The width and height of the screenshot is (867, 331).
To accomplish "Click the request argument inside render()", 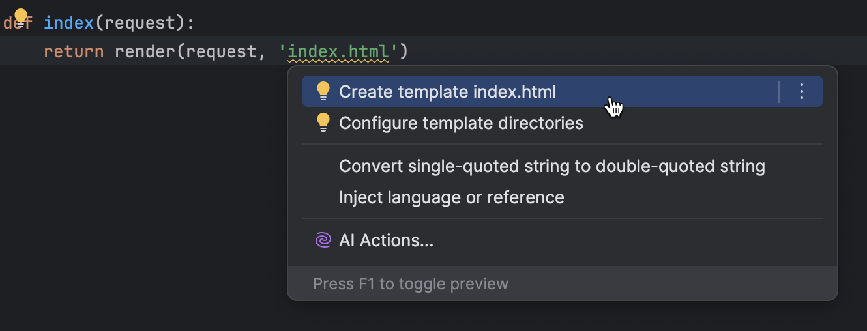I will (221, 51).
